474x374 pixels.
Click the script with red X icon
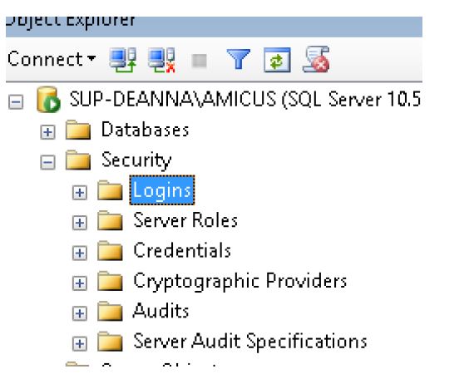pyautogui.click(x=316, y=60)
